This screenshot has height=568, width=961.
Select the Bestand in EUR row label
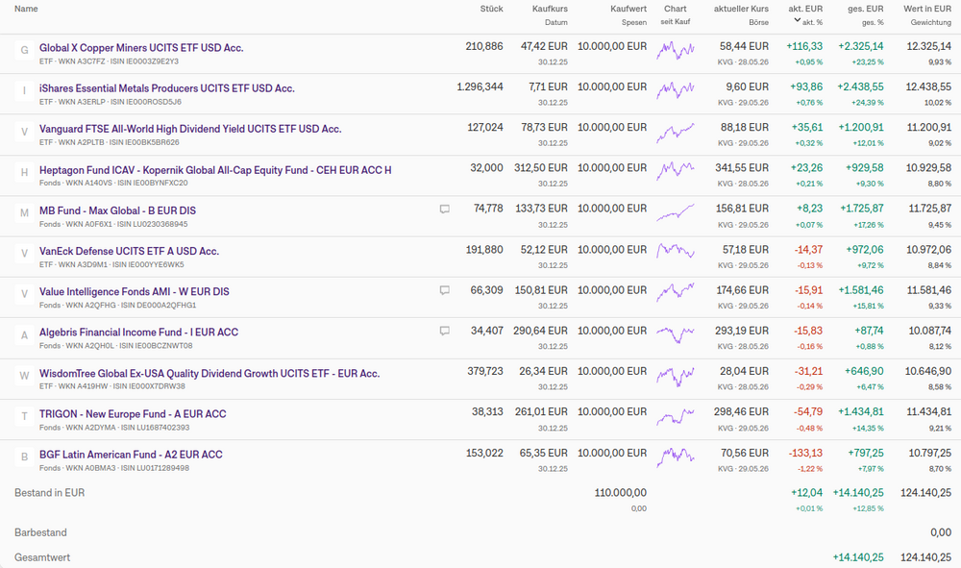pyautogui.click(x=50, y=493)
